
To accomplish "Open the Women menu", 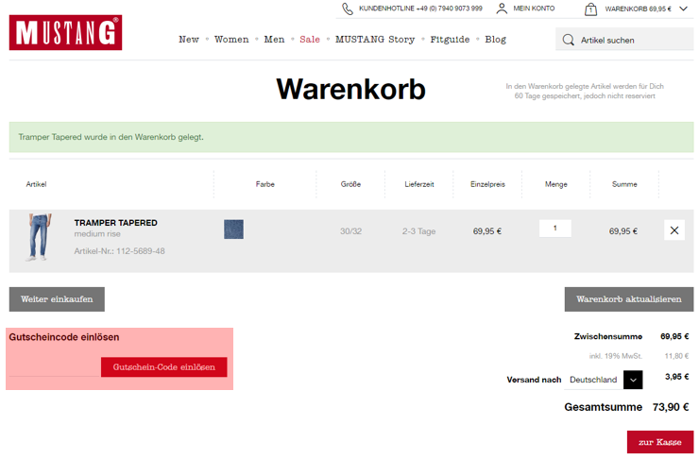I will (x=231, y=40).
